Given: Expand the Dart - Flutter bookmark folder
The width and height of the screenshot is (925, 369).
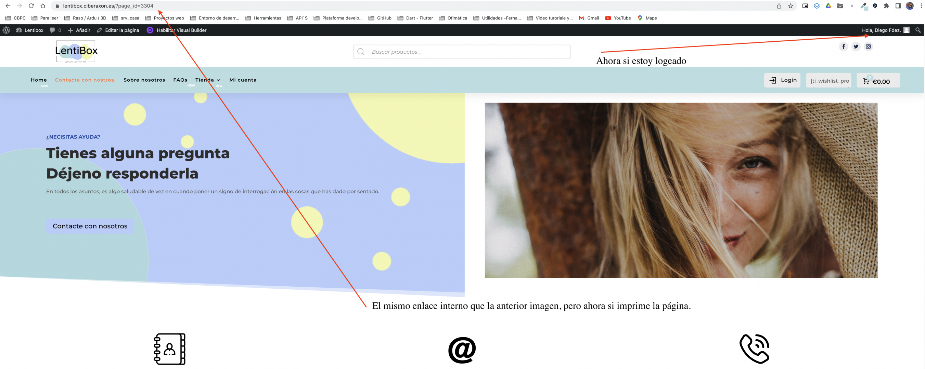Looking at the screenshot, I should pyautogui.click(x=415, y=18).
